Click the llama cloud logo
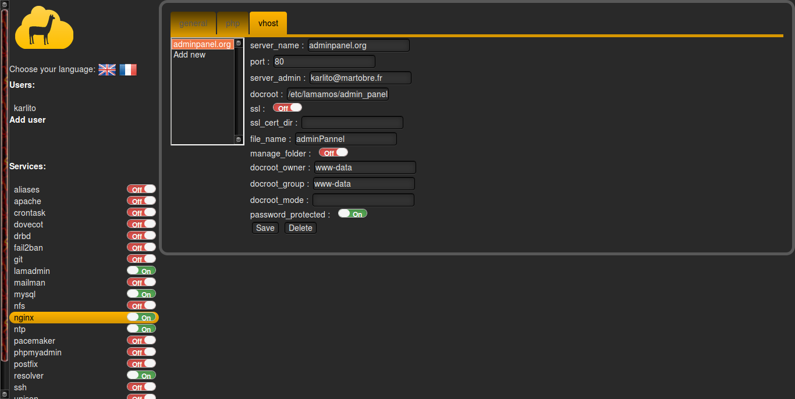Image resolution: width=795 pixels, height=399 pixels. coord(44,28)
